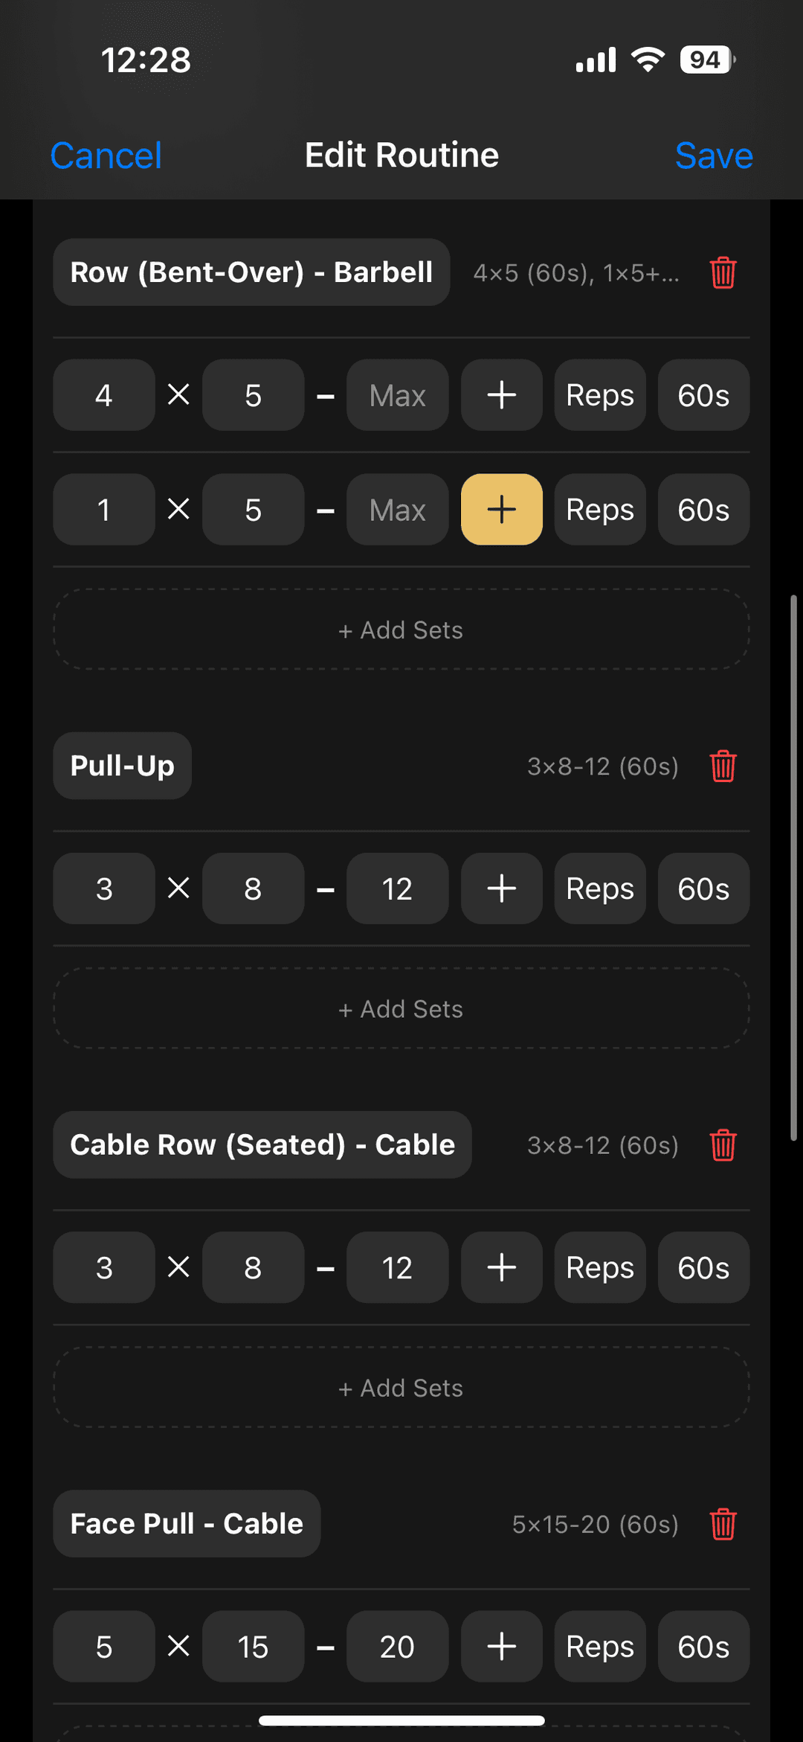Open the Reps type selector for Pull-Up

(x=599, y=888)
